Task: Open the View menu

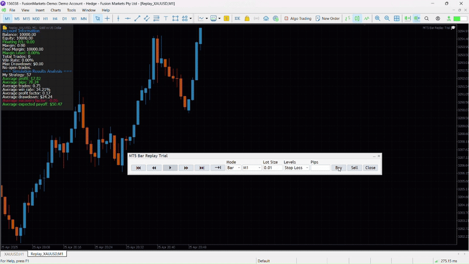Action: [x=25, y=10]
